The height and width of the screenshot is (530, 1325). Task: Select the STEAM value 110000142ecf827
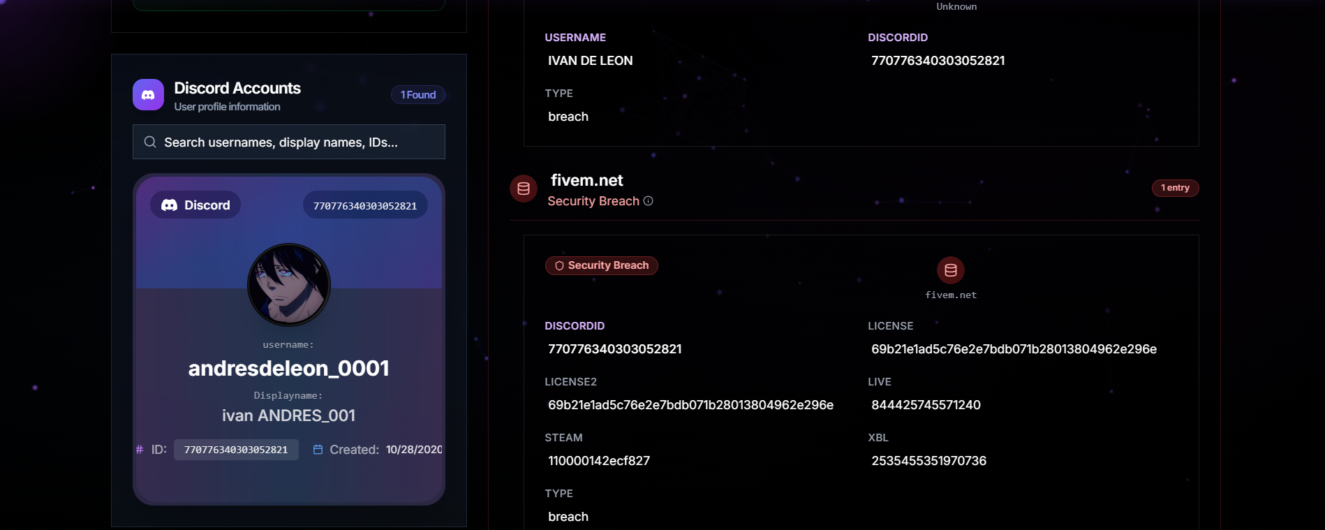(599, 461)
